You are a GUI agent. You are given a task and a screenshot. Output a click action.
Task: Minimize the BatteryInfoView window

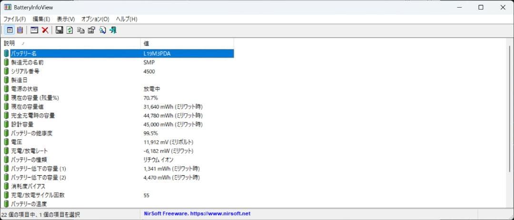459,7
